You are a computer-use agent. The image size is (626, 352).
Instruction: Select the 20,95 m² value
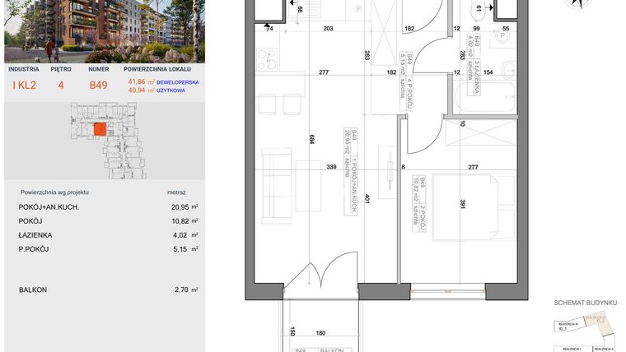[185, 207]
